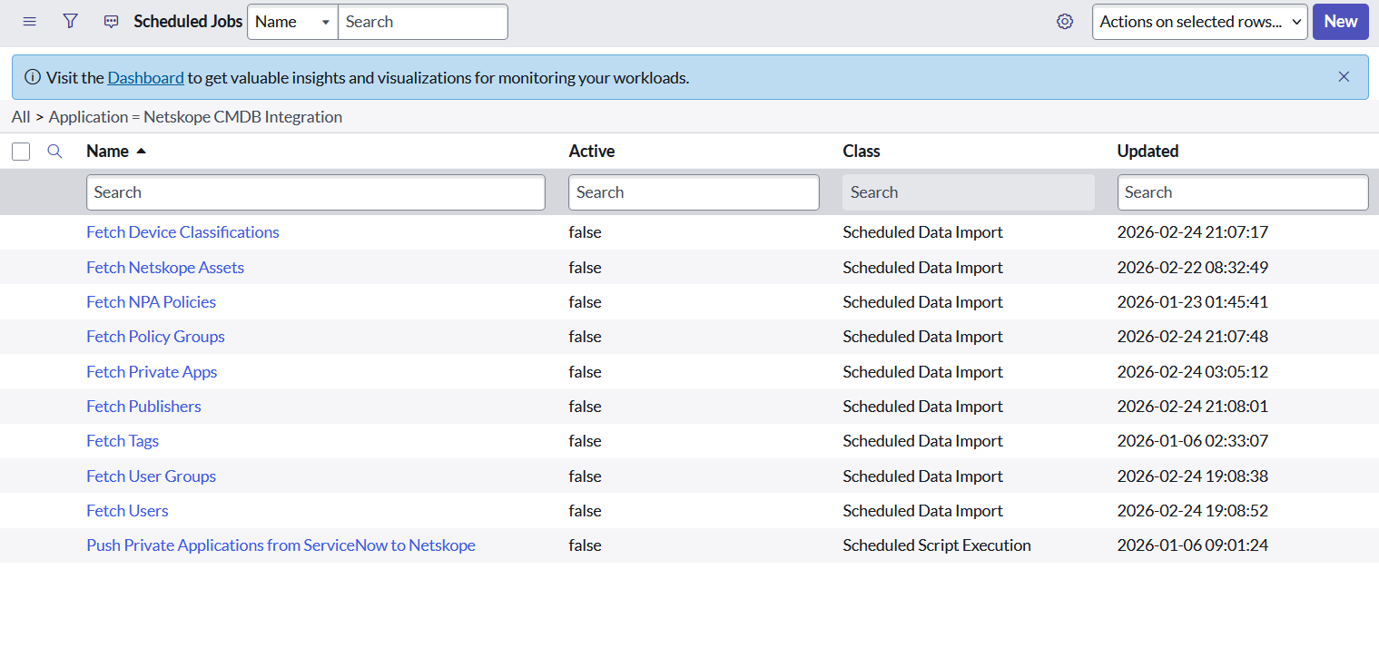Sort by the Name column header

coord(107,152)
